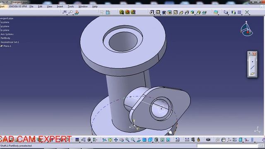Click the Line tool in reference elements toolbar
This screenshot has height=149, width=265.
click(252, 67)
